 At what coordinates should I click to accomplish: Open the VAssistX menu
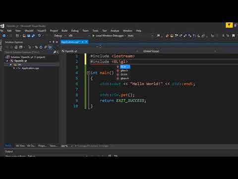[29, 31]
